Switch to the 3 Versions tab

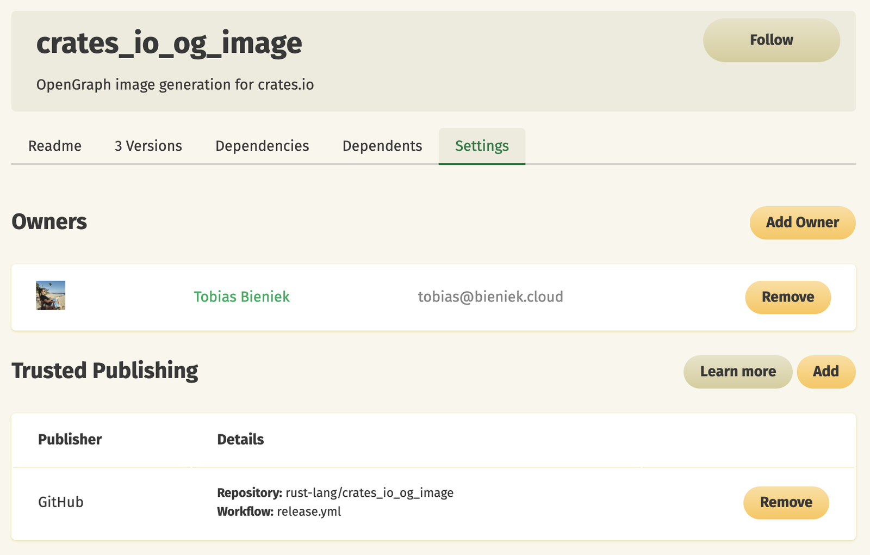coord(148,146)
